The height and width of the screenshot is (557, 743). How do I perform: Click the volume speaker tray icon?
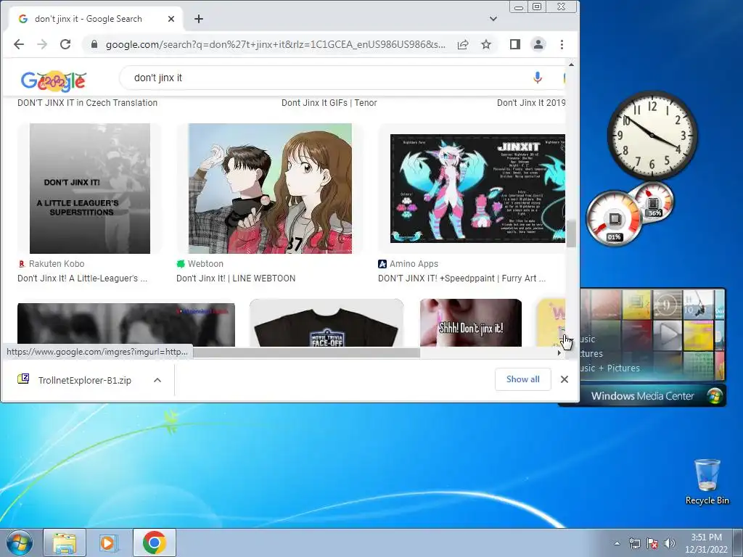[669, 543]
